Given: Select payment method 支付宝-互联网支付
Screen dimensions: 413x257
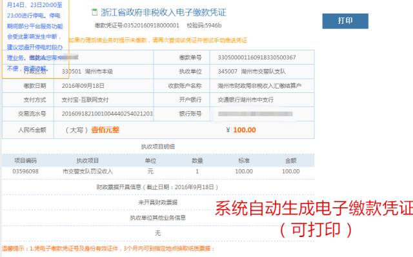Looking at the screenshot, I should click(x=85, y=100).
